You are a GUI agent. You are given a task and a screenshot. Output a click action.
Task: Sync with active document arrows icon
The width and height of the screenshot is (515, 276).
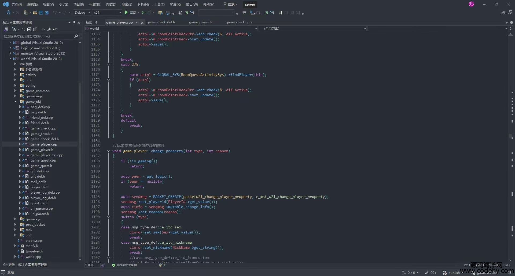tap(23, 29)
